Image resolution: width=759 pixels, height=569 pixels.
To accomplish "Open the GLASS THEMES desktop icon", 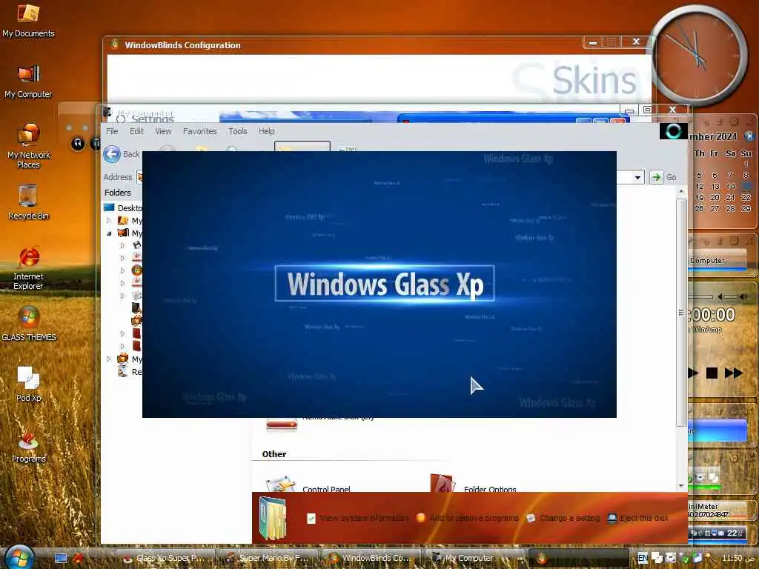I will [x=28, y=323].
